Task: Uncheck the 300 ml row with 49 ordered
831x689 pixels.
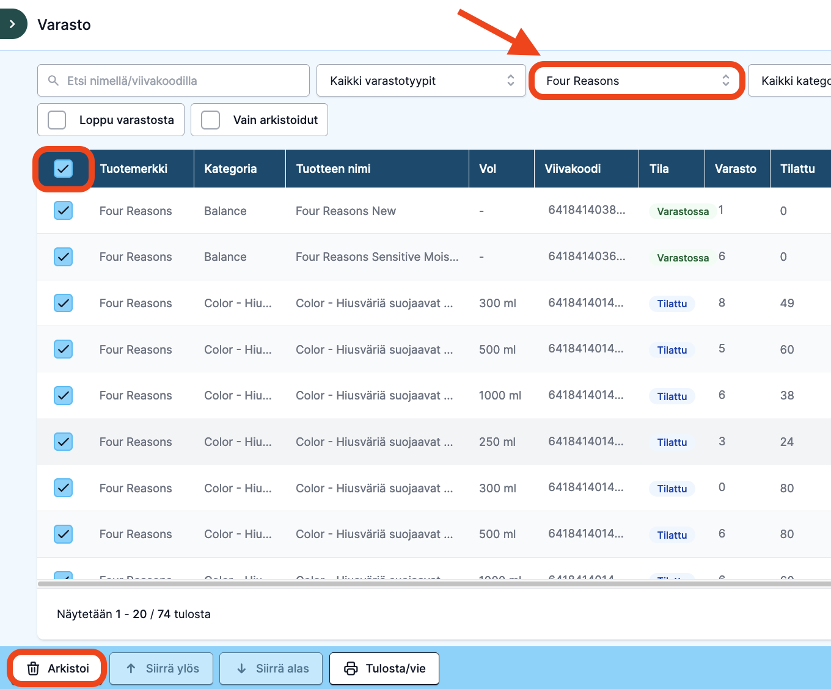Action: click(63, 303)
